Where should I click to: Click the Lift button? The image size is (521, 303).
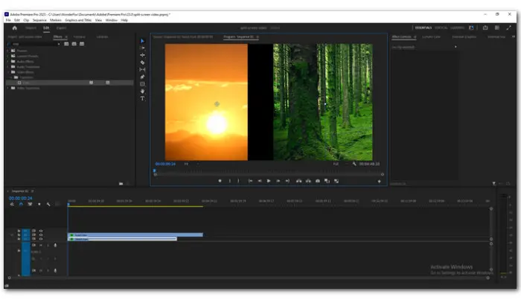click(299, 181)
